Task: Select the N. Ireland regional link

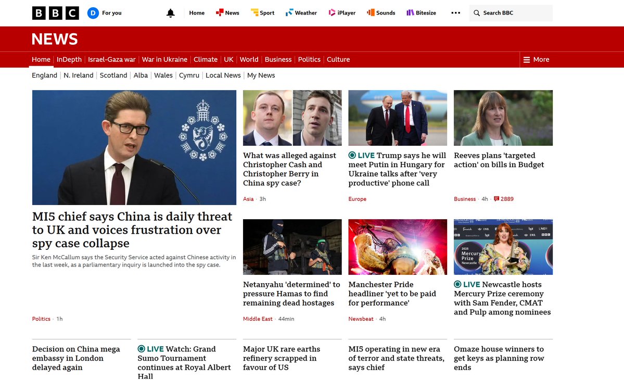Action: 79,75
